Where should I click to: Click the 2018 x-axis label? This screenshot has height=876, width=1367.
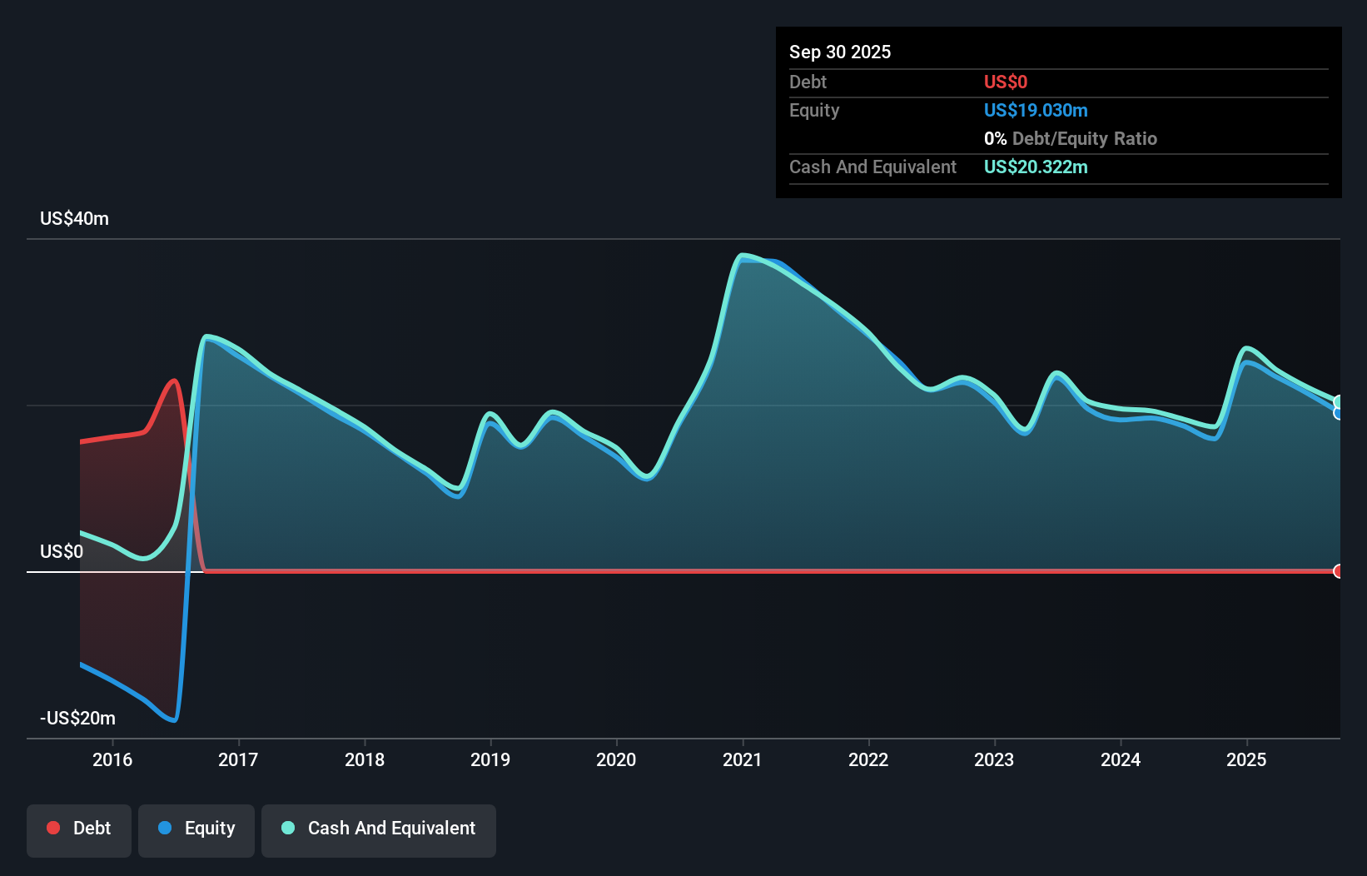pos(365,759)
